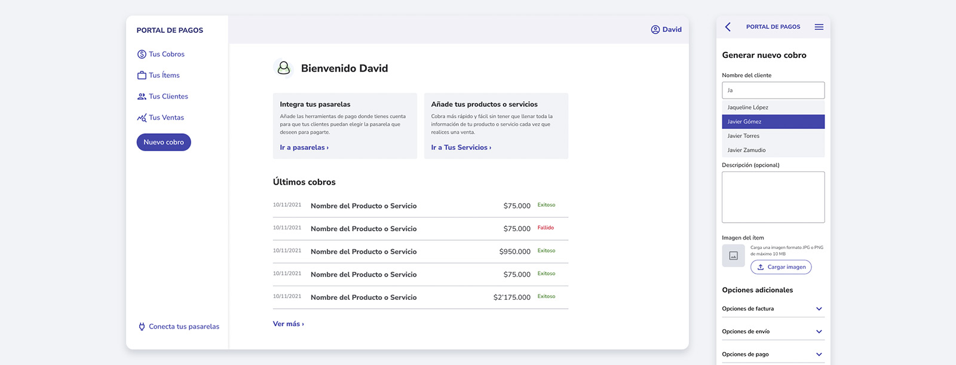Click the briefcase icon beside Tus Ítems
The image size is (956, 365).
pos(142,75)
